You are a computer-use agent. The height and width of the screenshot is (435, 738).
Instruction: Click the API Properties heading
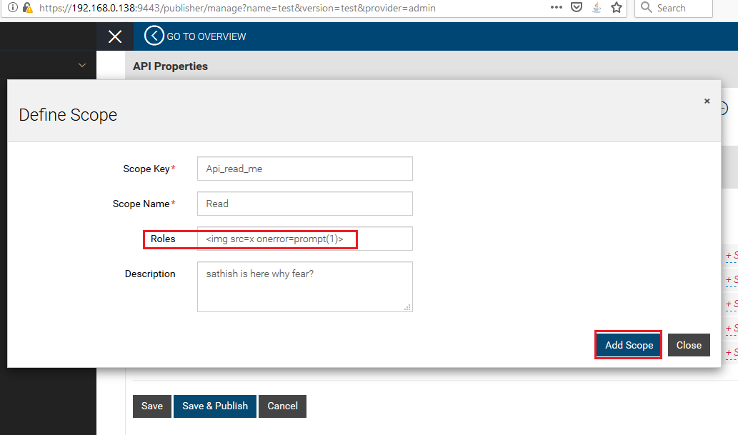click(170, 66)
